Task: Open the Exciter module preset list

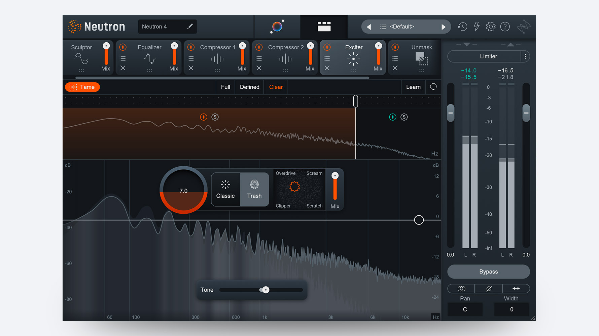Action: (327, 58)
